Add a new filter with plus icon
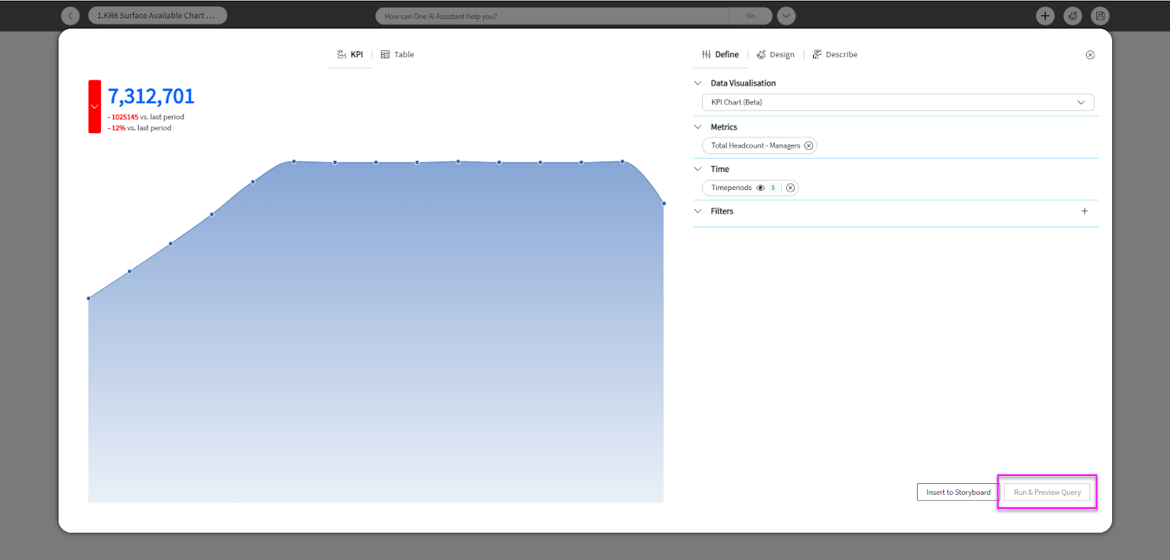The image size is (1170, 560). (1084, 211)
